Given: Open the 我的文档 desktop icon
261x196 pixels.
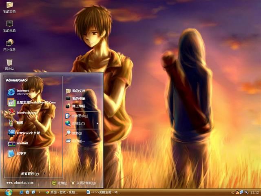Looking at the screenshot, I should click(x=9, y=7).
